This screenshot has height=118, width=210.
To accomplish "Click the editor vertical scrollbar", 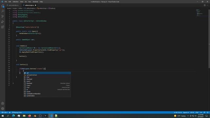I will click(x=209, y=39).
